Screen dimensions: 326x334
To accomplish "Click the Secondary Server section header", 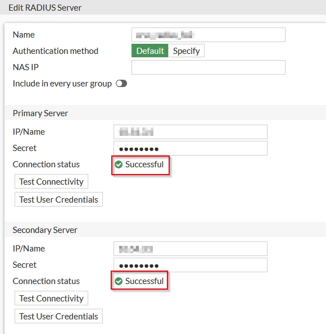I will click(x=165, y=230).
